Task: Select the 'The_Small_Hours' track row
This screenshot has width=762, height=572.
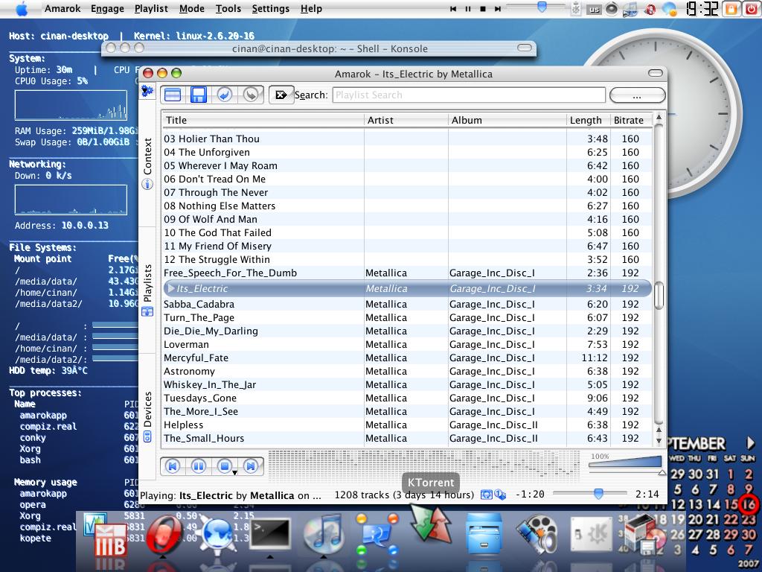Action: [x=407, y=438]
